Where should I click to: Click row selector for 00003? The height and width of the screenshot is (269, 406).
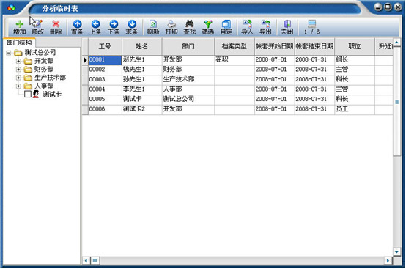pyautogui.click(x=85, y=79)
